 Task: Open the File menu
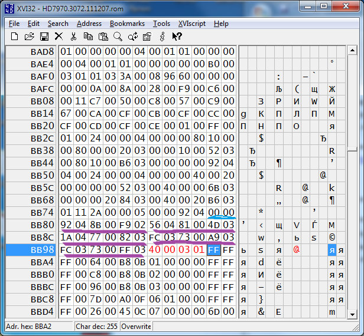[14, 24]
